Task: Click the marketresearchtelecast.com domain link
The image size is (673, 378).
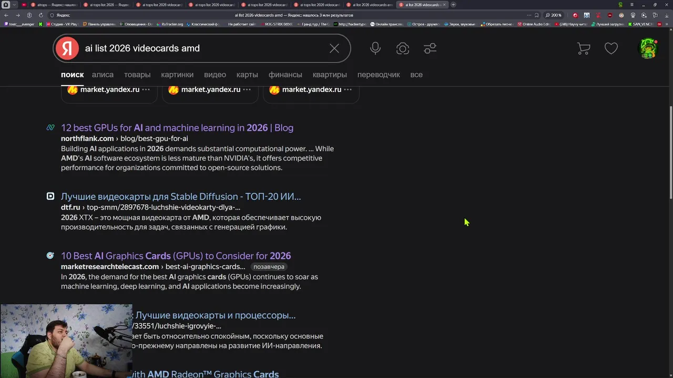Action: pos(110,267)
